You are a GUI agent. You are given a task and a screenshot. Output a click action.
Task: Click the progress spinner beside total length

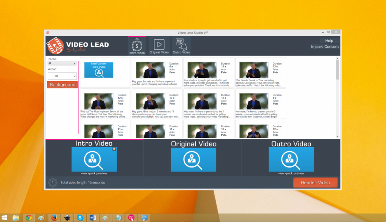click(52, 182)
